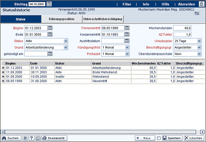
Task: Click the 'Wehrdienst' Grund cell
Action: point(111,77)
